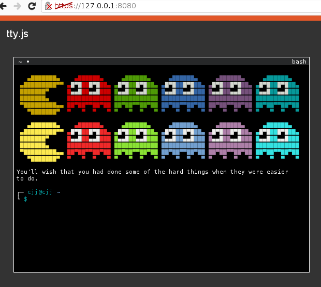The width and height of the screenshot is (321, 287).
Task: Click the dark purple ghost in top row
Action: 230,93
